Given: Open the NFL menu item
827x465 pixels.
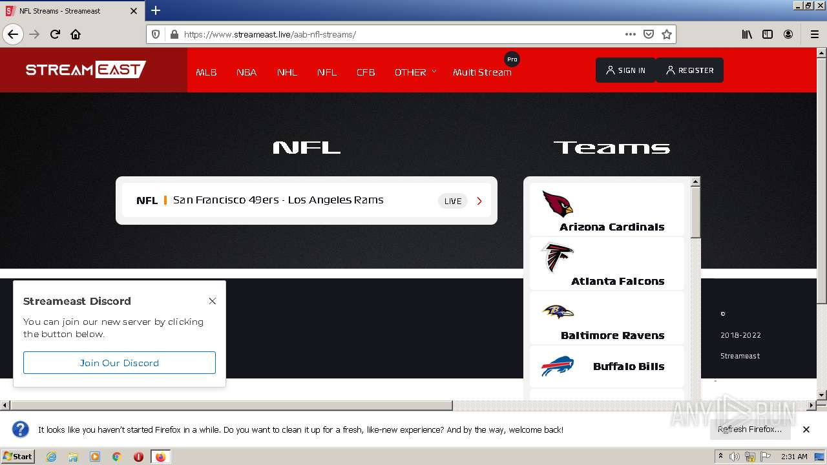Looking at the screenshot, I should coord(327,72).
